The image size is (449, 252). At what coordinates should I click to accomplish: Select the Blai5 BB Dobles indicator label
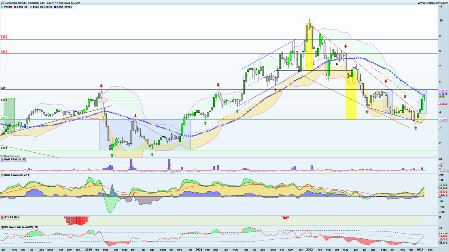42,7
